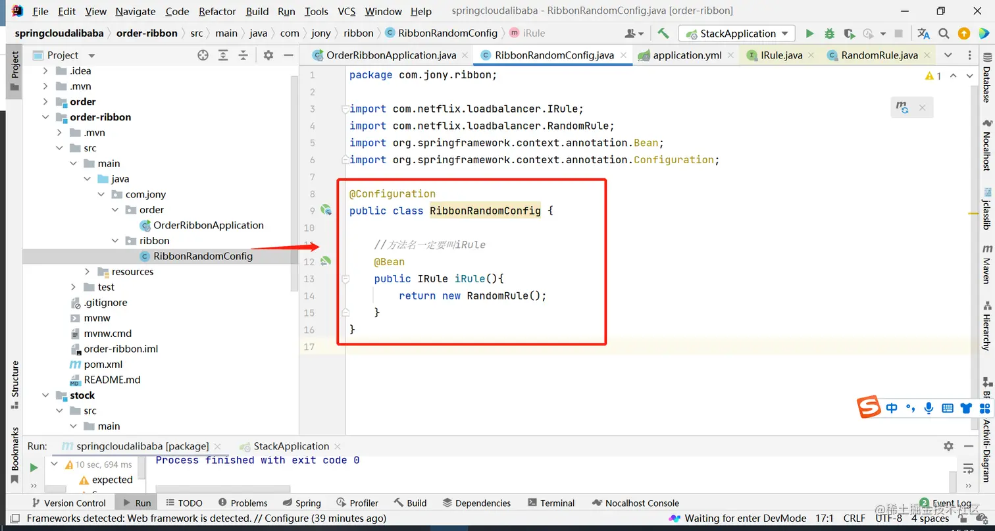
Task: Switch to application.yml tab
Action: point(687,55)
